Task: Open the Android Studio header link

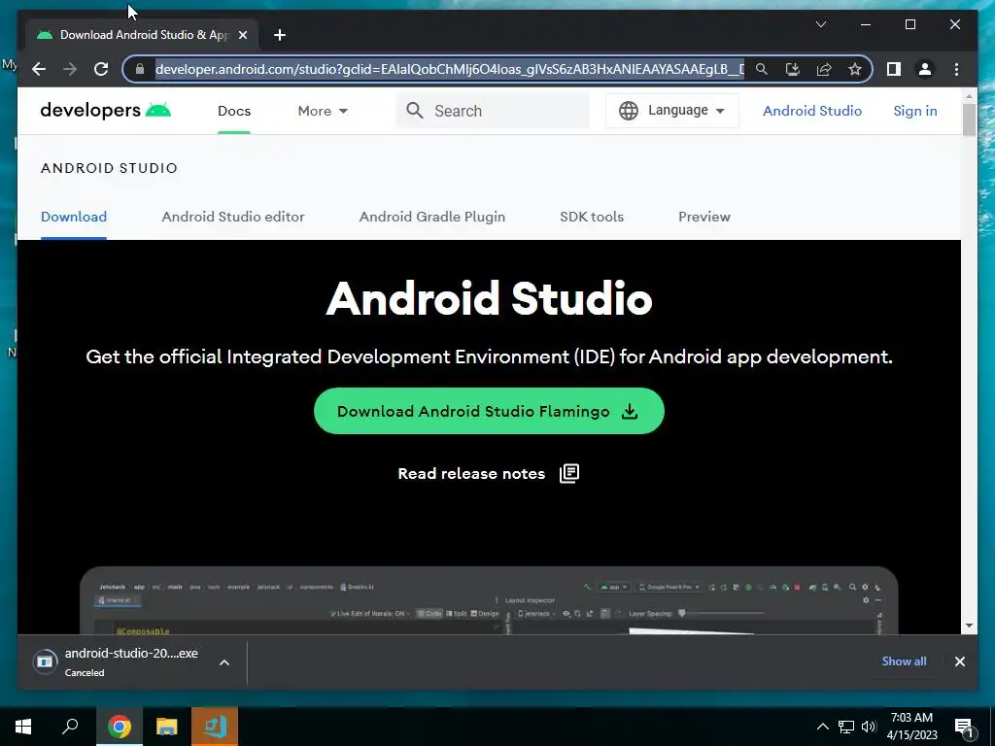Action: point(811,111)
